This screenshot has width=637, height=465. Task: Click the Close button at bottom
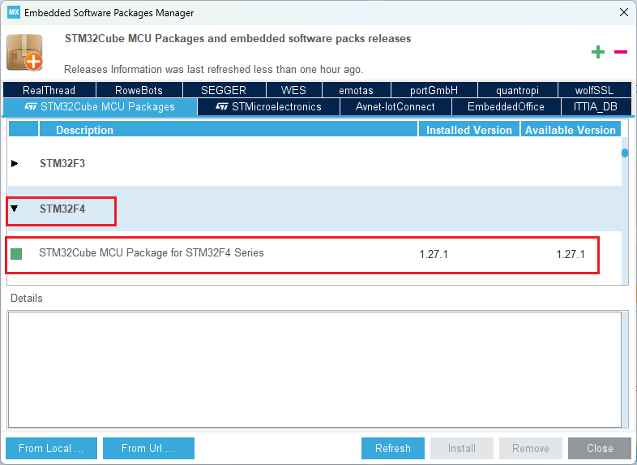(x=600, y=448)
